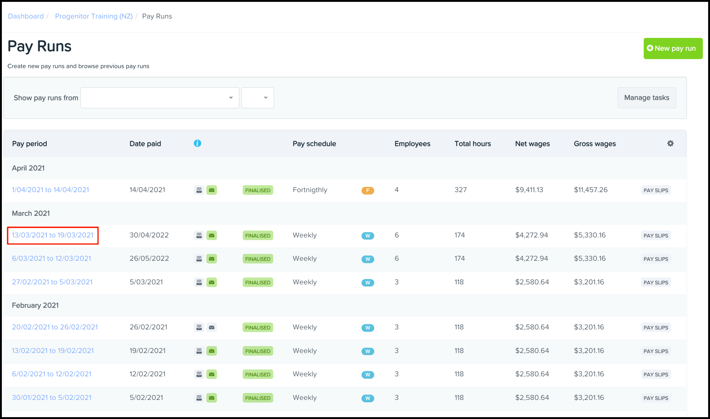Screen dimensions: 710x419
Task: Click the blue W badge for 27/02/2021 pay run
Action: [x=368, y=283]
